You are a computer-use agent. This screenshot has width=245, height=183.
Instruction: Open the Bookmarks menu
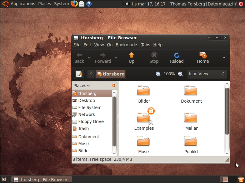coord(127,45)
